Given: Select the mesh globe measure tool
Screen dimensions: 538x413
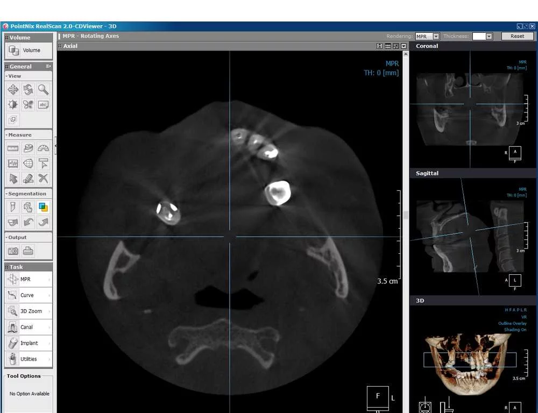Looking at the screenshot, I should click(x=28, y=163).
